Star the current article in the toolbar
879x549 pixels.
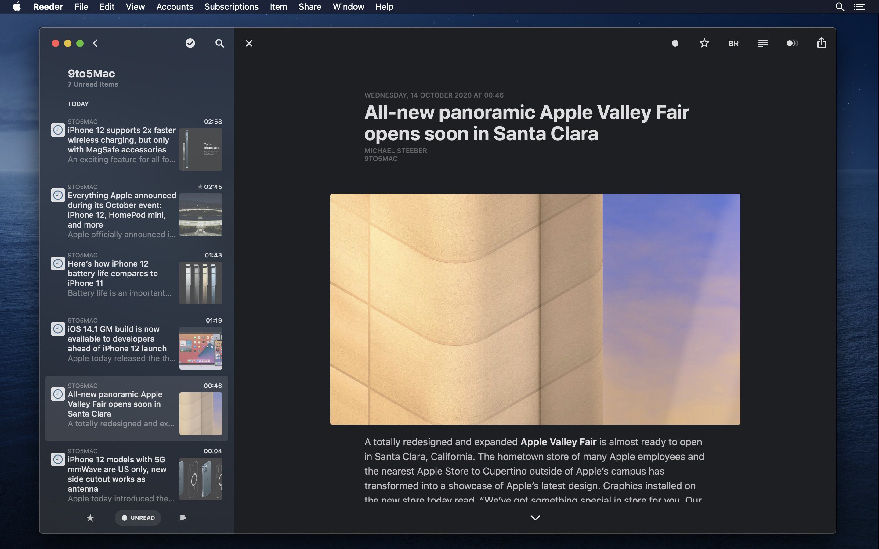pos(704,44)
